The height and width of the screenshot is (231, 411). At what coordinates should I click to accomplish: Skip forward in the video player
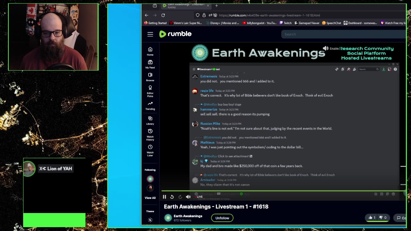click(180, 197)
